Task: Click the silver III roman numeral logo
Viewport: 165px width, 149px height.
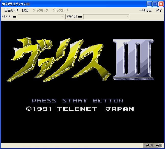Action: click(133, 59)
